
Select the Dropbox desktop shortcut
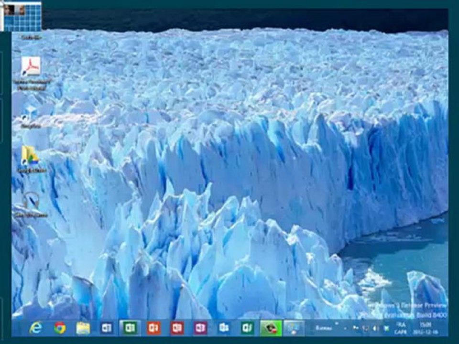point(30,114)
